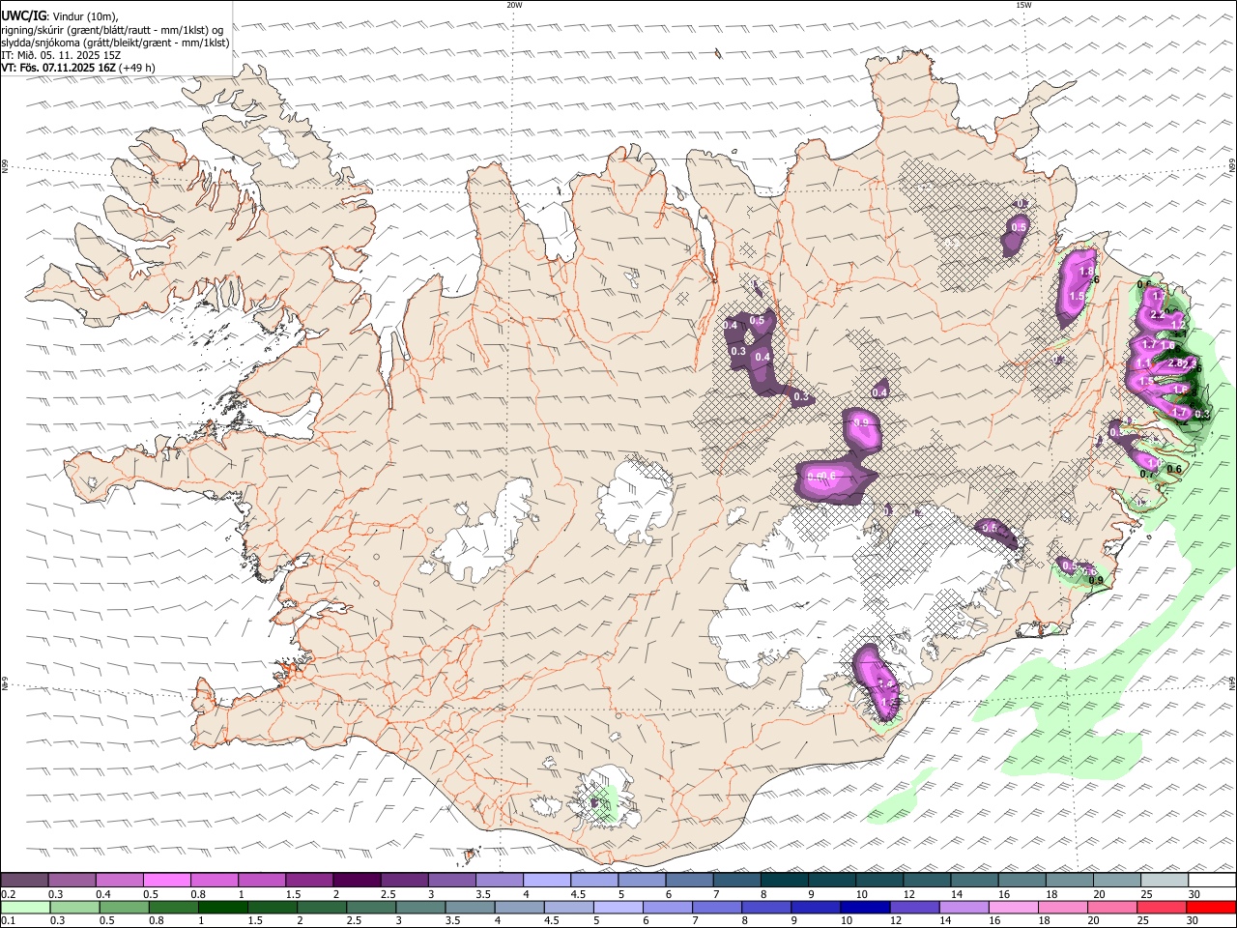
Task: Select the periwinkle bottom-row swatch starting at 7
Action: pos(716,908)
